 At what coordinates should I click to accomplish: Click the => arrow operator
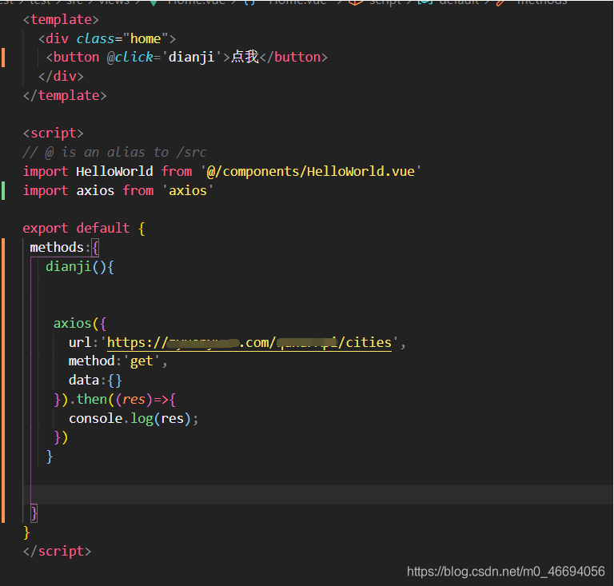[161, 400]
